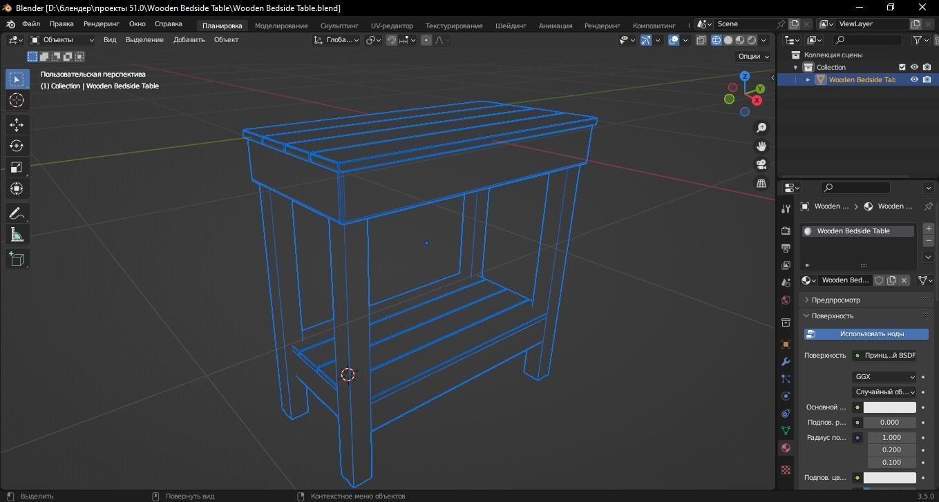Select the Add Cube tool
This screenshot has height=502, width=939.
[17, 259]
